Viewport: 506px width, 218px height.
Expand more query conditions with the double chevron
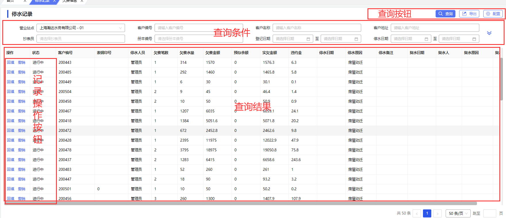point(489,33)
